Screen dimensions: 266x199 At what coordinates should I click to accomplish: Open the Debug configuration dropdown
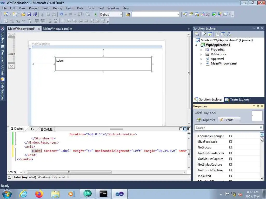(121, 15)
